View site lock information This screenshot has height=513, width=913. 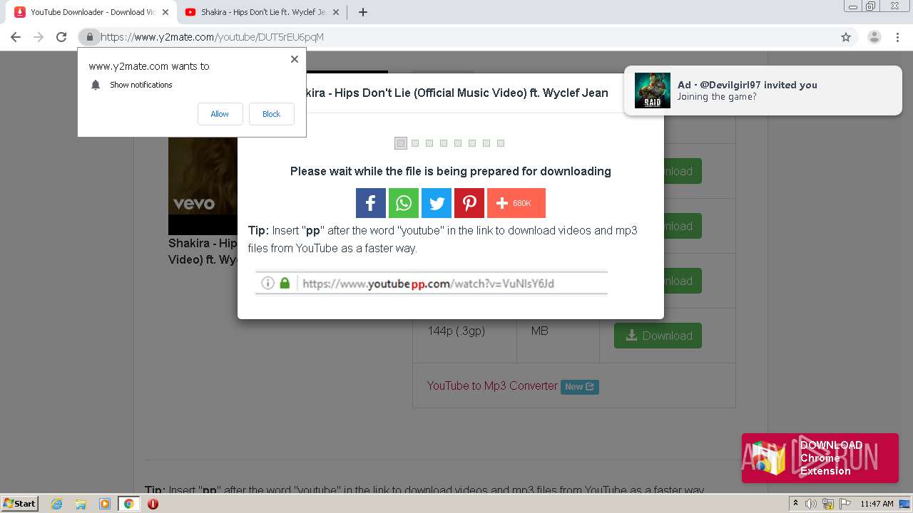pyautogui.click(x=89, y=37)
